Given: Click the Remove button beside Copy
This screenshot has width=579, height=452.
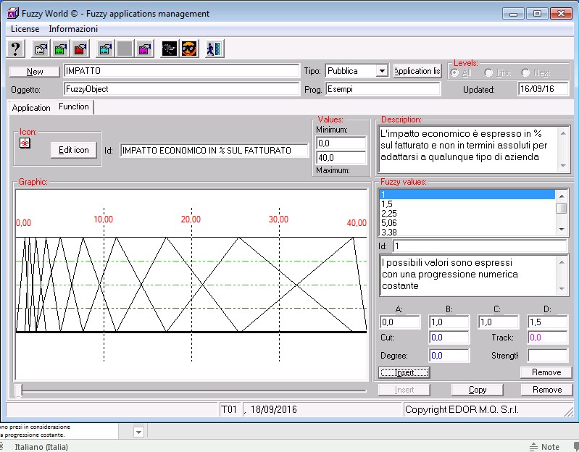Looking at the screenshot, I should pyautogui.click(x=547, y=390).
